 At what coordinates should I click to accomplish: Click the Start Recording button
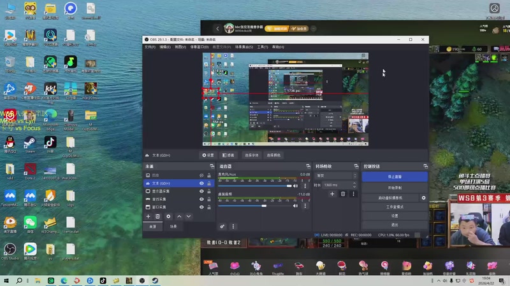click(395, 187)
